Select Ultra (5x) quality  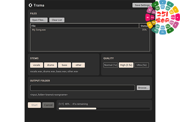coord(142,65)
